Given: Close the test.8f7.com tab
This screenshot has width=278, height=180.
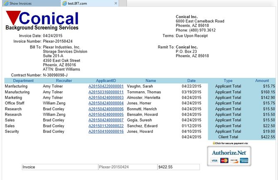Looking at the screenshot, I should (116, 3).
